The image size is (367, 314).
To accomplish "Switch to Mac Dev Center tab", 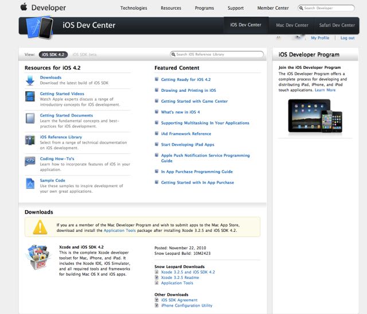I will click(292, 25).
